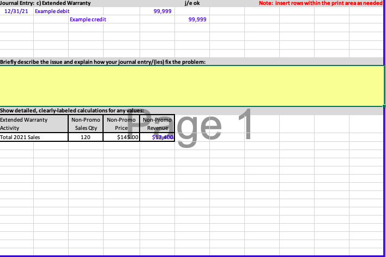386x257 pixels.
Task: Select the '12/31/21' date cell
Action: pos(16,11)
